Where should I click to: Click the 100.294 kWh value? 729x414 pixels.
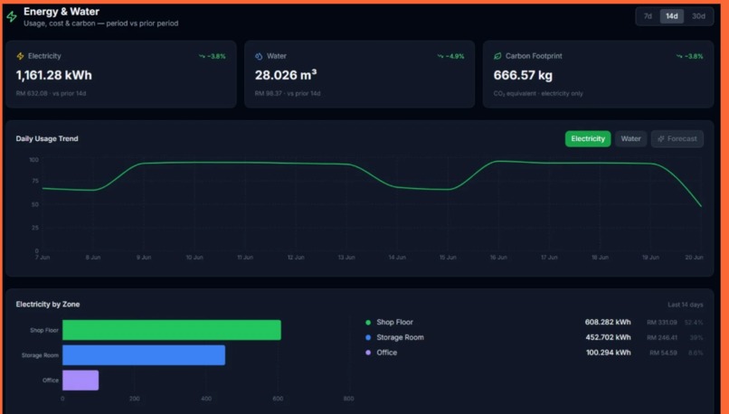[609, 353]
